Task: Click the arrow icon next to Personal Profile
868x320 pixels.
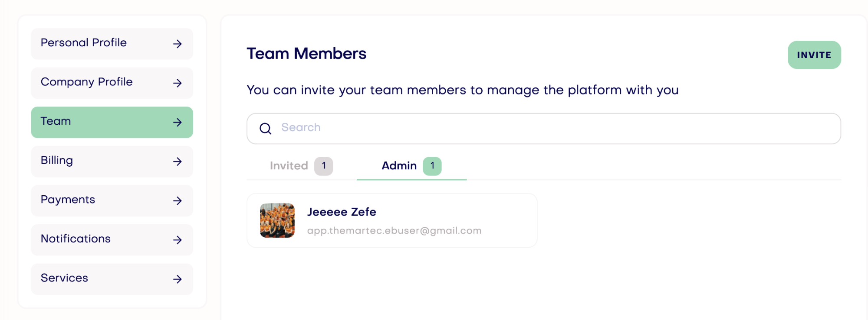Action: (177, 44)
